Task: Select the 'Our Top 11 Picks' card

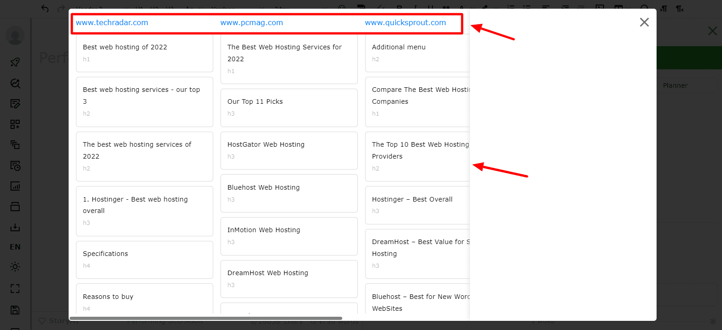Action: (289, 108)
